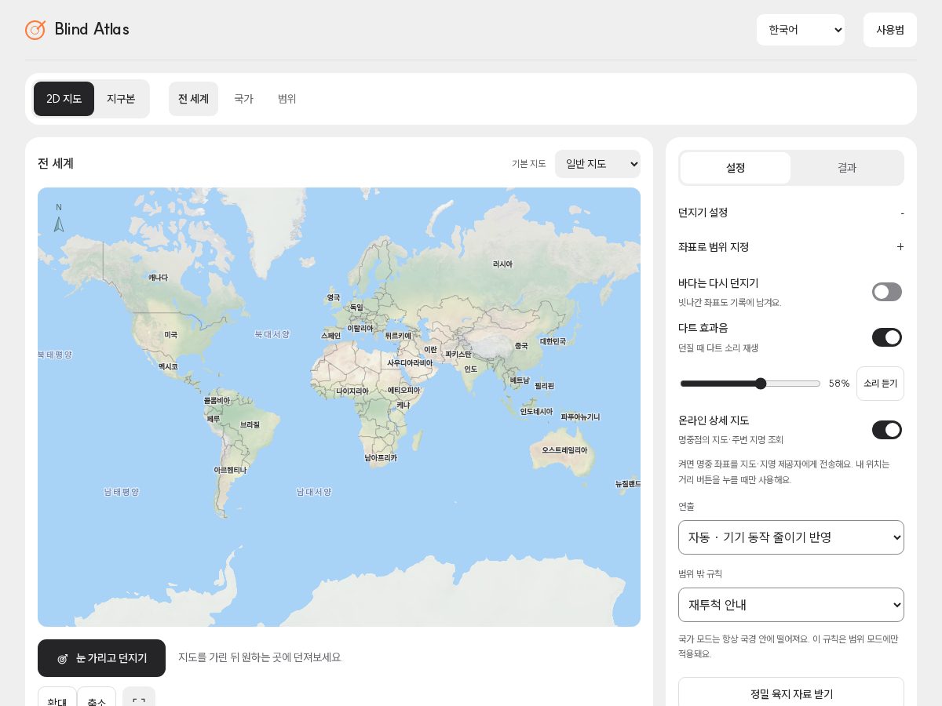
Task: Click the 북대서양 ocean label
Action: coord(272,334)
